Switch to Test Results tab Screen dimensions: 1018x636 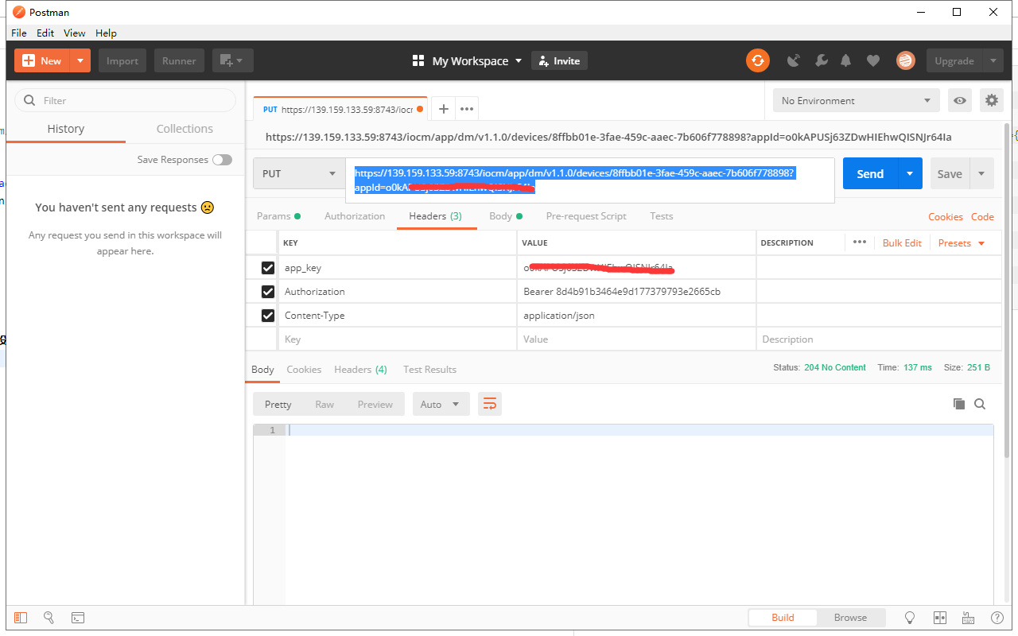pyautogui.click(x=429, y=369)
